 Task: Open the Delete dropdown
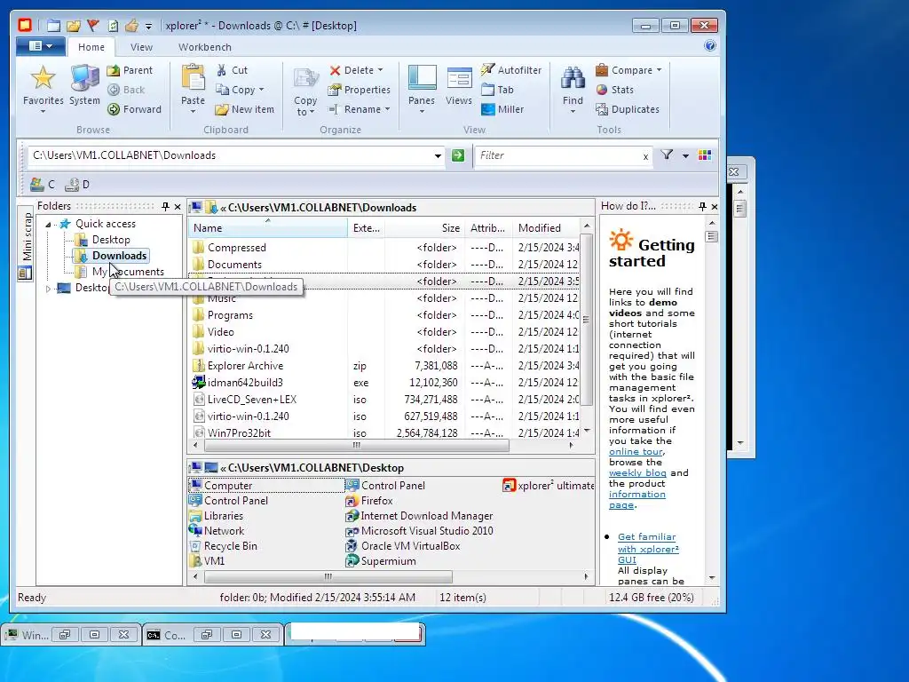pos(380,70)
